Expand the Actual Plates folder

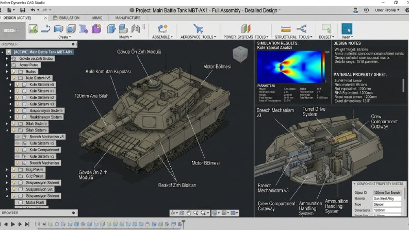[x=7, y=65]
